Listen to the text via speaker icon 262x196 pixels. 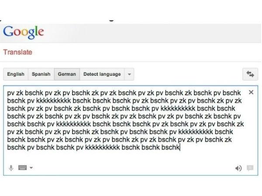[238, 168]
